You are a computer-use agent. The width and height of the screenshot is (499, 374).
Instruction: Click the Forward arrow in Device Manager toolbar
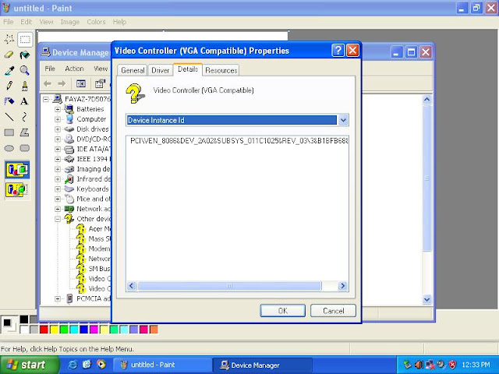[62, 83]
